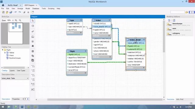The height and width of the screenshot is (109, 195).
Task: Open the Database menu
Action: [x=36, y=8]
